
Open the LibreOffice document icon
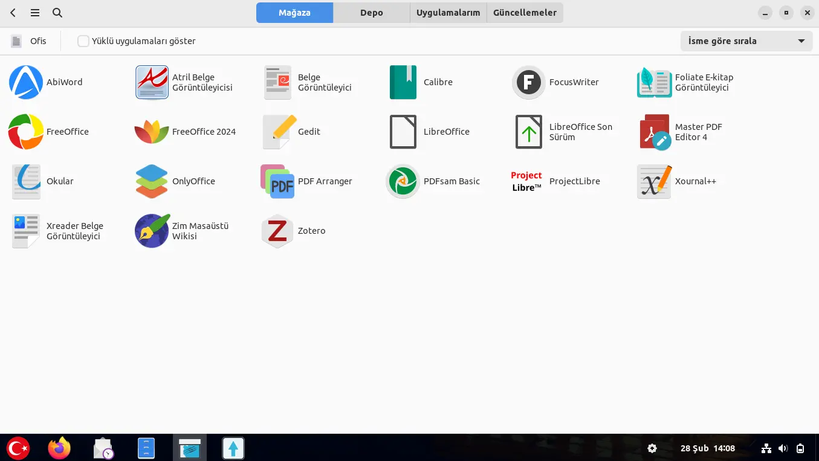(403, 132)
